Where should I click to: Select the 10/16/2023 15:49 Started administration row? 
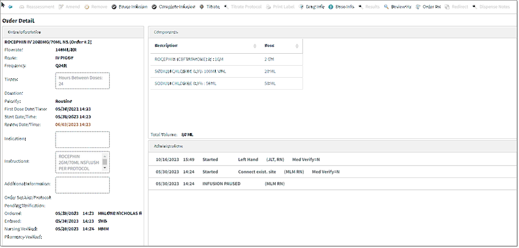[x=332, y=159]
